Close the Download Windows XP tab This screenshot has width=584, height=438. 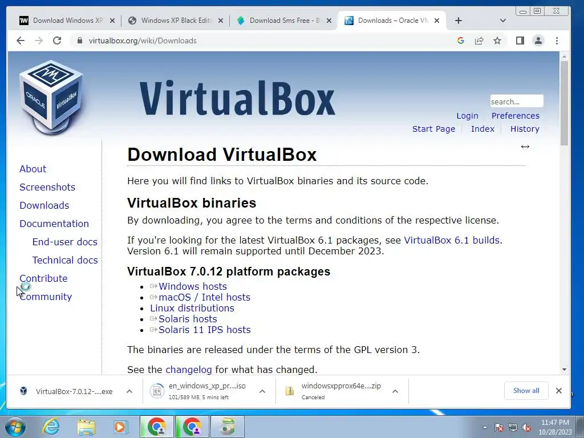coord(112,21)
